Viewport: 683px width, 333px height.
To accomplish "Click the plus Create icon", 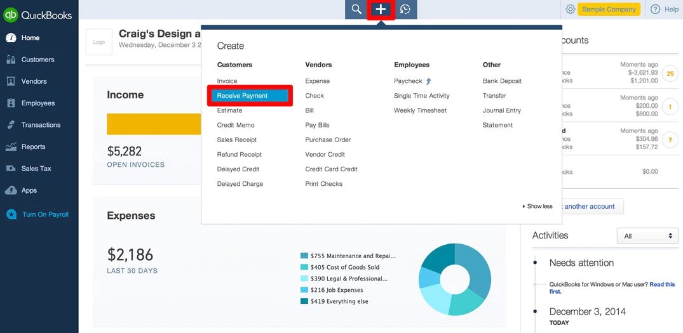I will [x=381, y=10].
